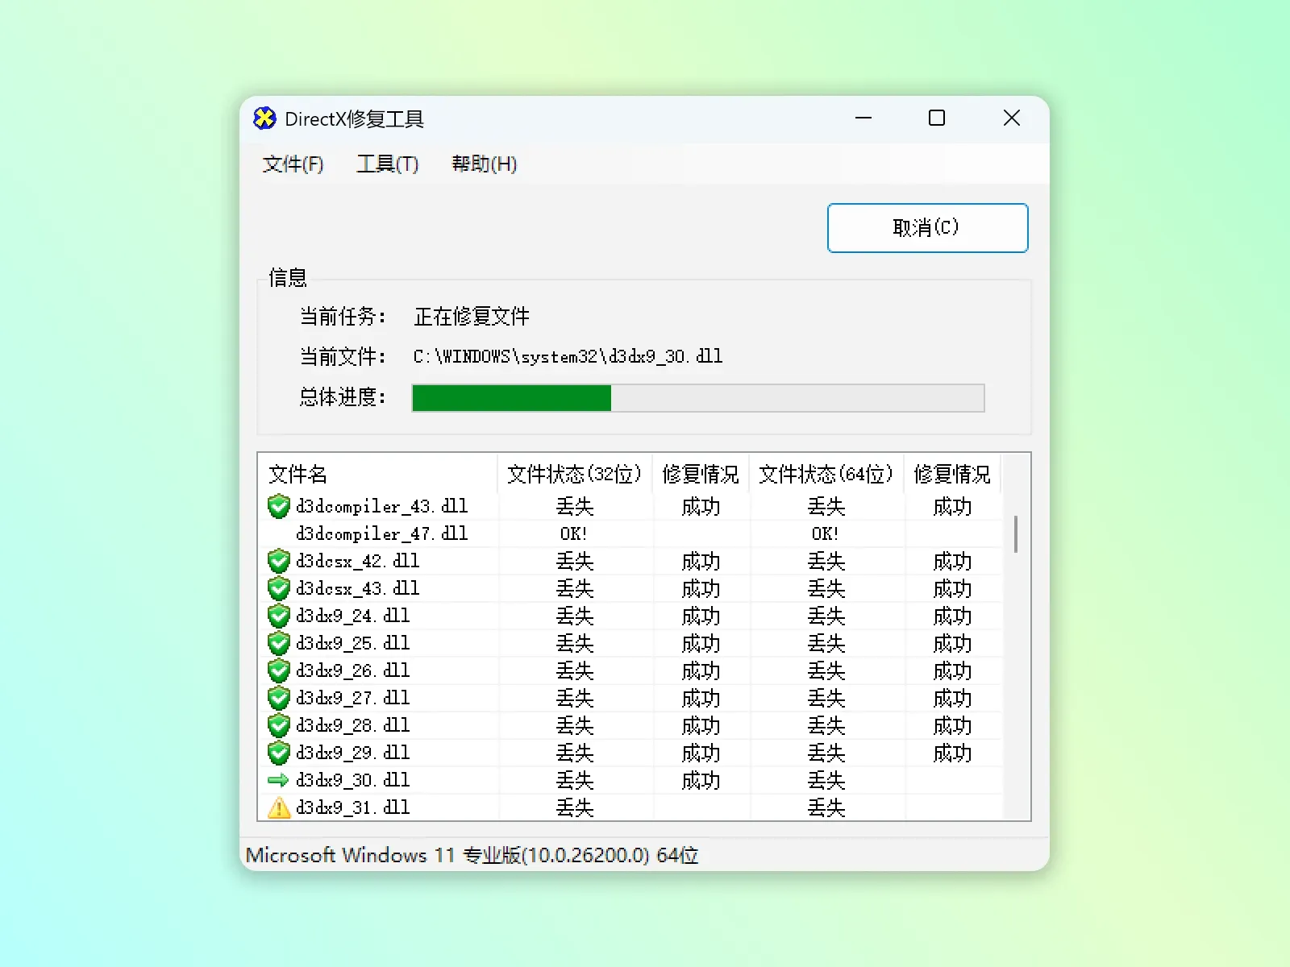Click the last 修复情况 column header
This screenshot has width=1290, height=967.
point(952,474)
